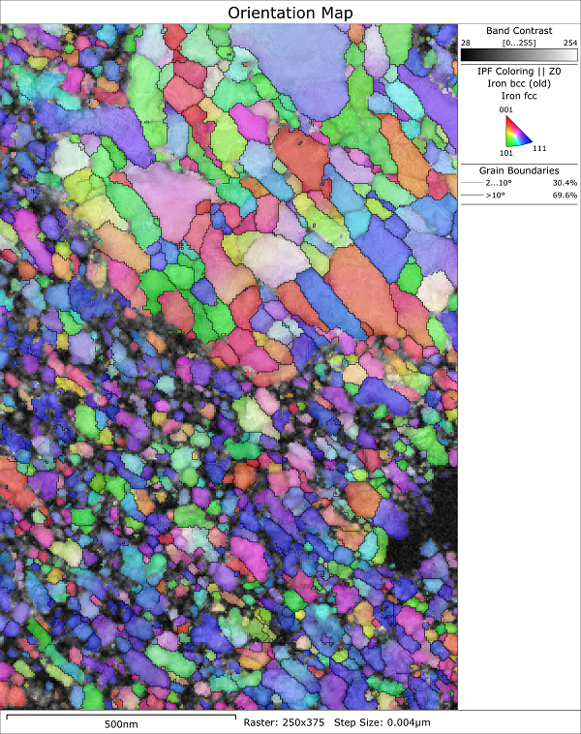
Task: Open the Grain Boundaries legend heading
Action: (518, 170)
